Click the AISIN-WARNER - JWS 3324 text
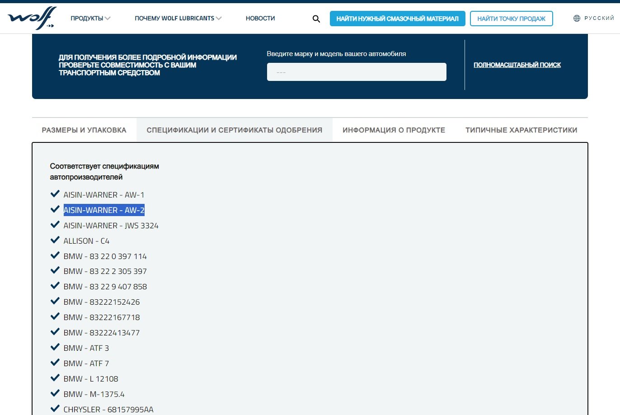 click(111, 226)
